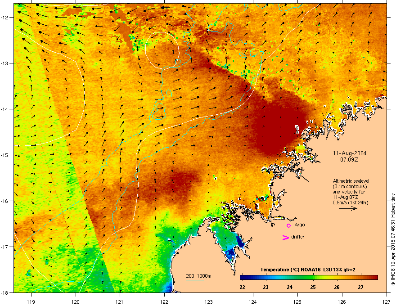Click the 'Argo' legend label

(300, 225)
